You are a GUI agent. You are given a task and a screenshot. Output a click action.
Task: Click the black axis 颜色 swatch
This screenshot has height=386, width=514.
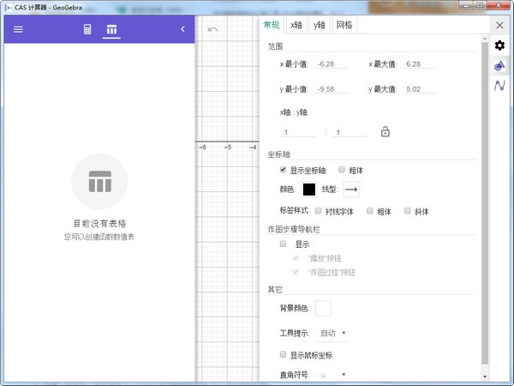pos(308,190)
